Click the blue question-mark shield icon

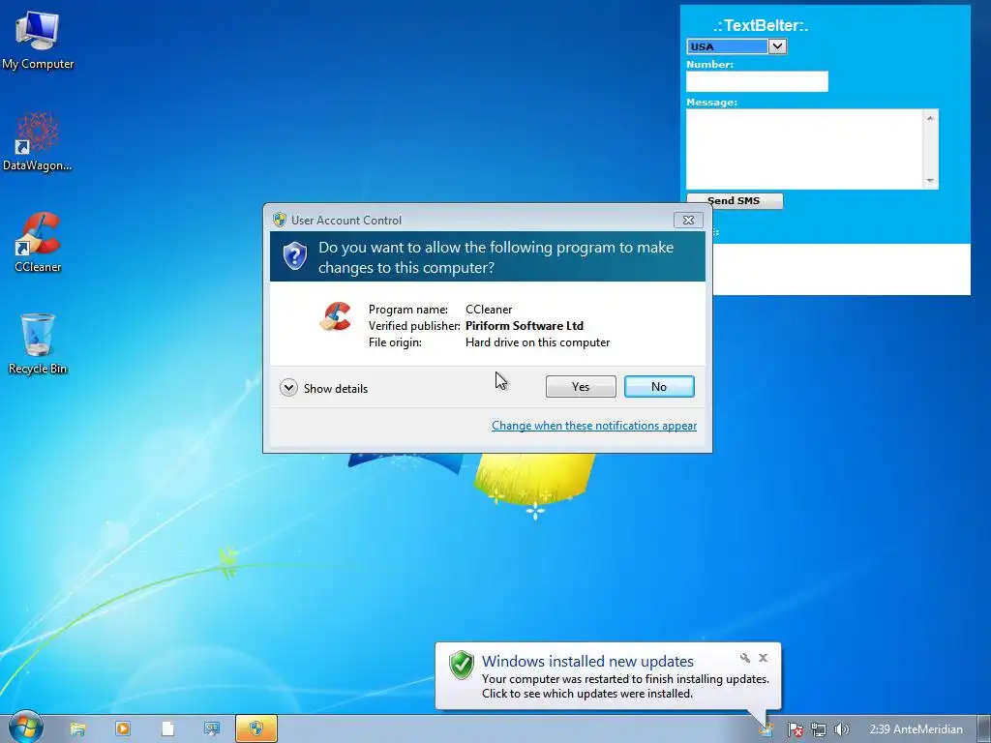[294, 255]
